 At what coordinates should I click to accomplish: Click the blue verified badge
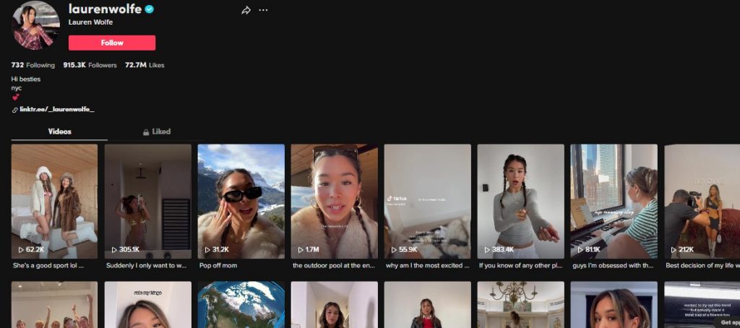(x=149, y=9)
